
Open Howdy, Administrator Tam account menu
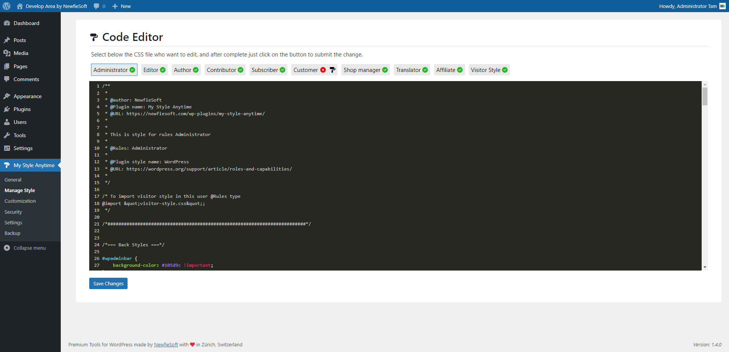tap(692, 6)
